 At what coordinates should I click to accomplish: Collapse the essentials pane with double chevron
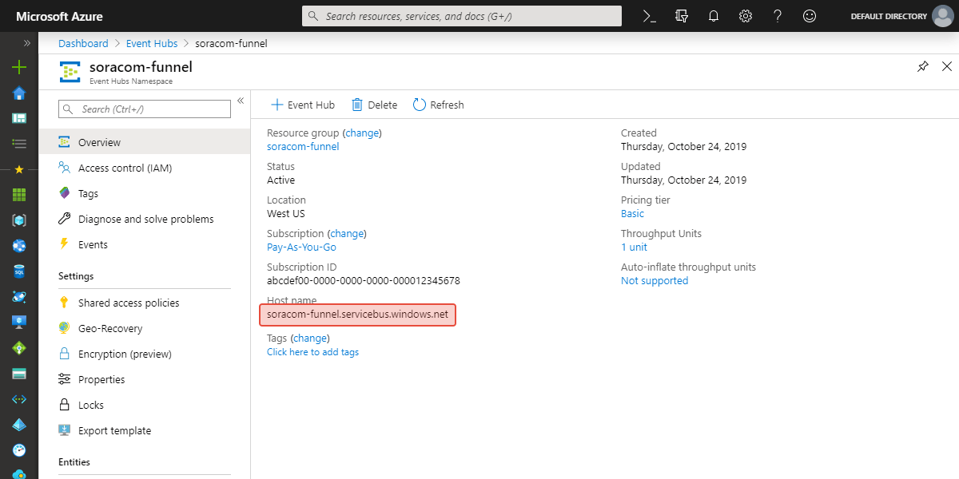click(241, 100)
